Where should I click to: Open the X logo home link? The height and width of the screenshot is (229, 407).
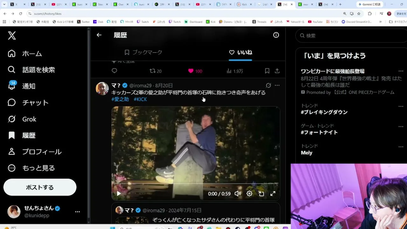click(12, 36)
